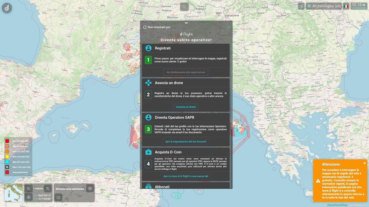369x207 pixels.
Task: Zoom out the map
Action: point(29,189)
